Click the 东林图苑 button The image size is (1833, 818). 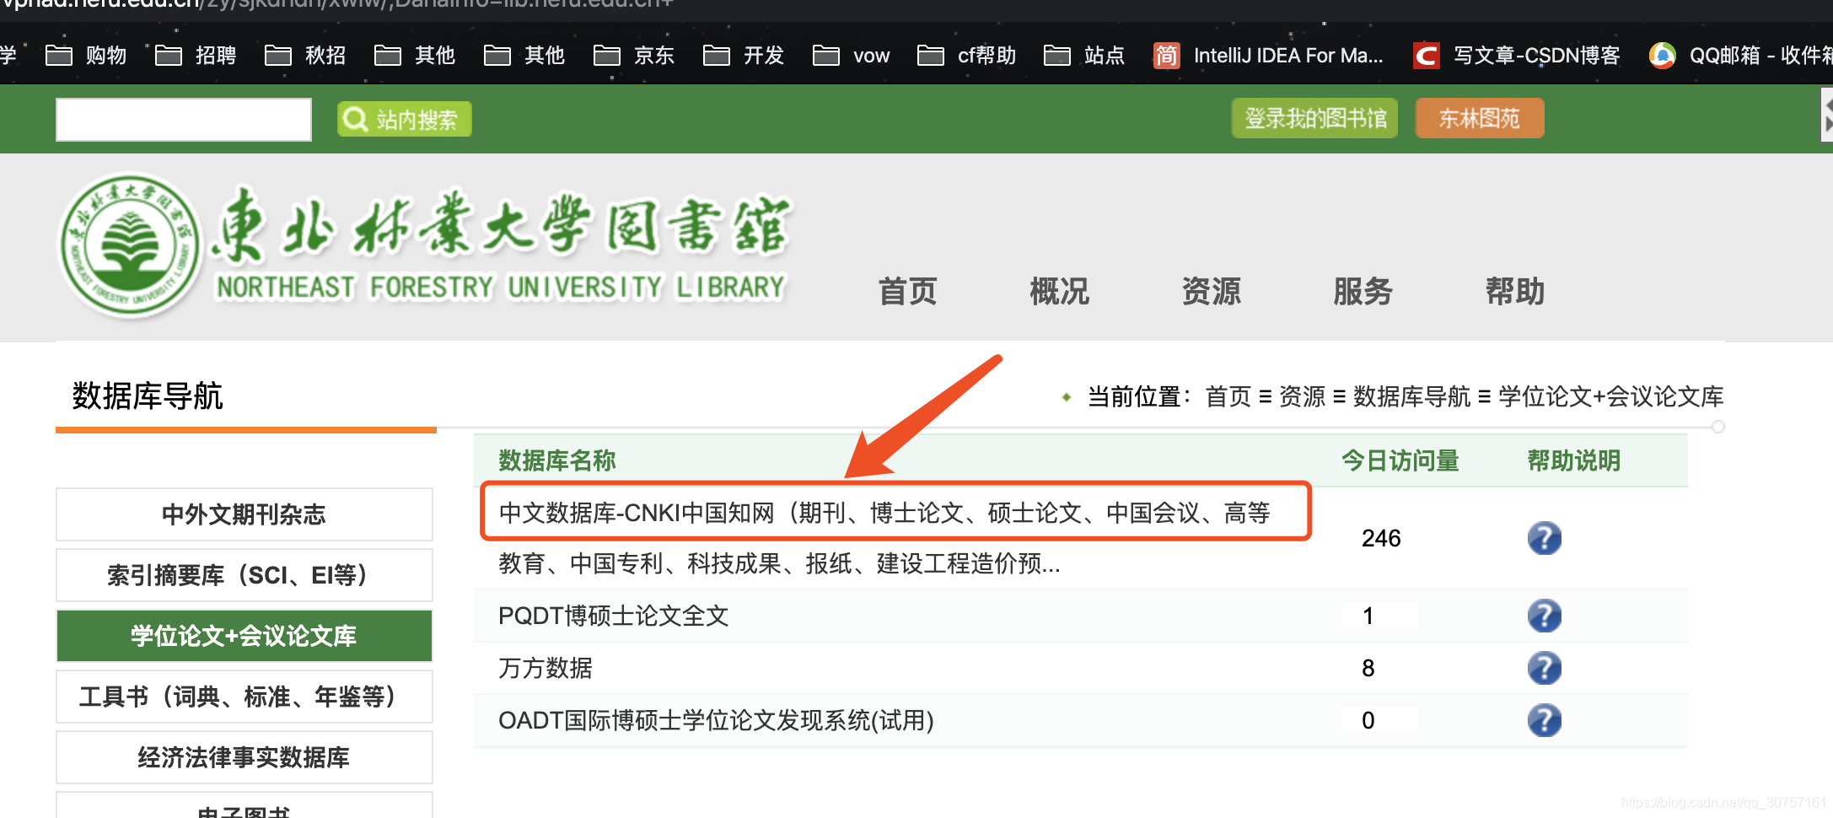(1480, 118)
